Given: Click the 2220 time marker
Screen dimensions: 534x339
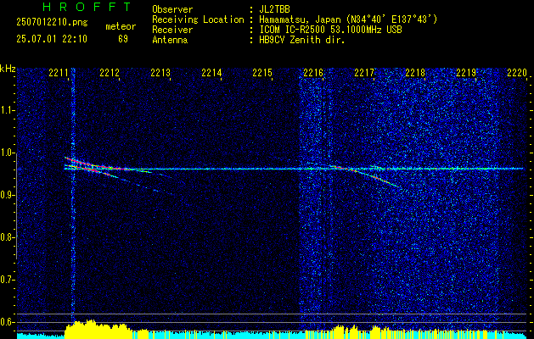Looking at the screenshot, I should point(517,73).
